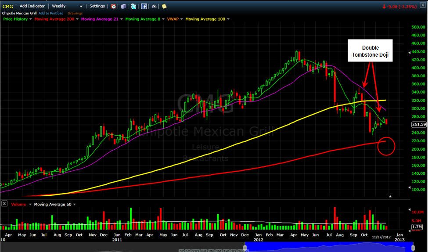This screenshot has height=252, width=428.
Task: Click the -9.08 (-3.35%) price change
Action: click(399, 7)
